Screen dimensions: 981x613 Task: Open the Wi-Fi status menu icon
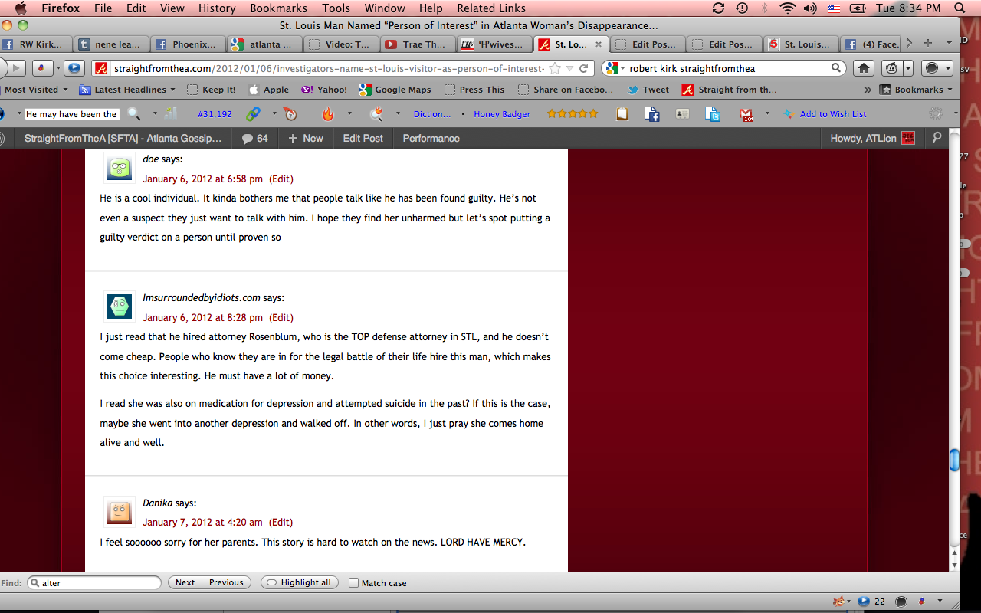pyautogui.click(x=787, y=8)
